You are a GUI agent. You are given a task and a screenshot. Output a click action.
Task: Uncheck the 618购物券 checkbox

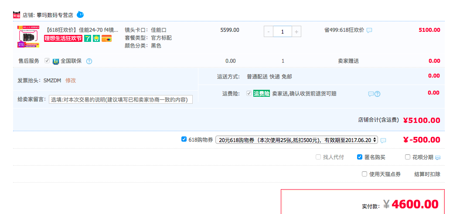[x=184, y=139]
